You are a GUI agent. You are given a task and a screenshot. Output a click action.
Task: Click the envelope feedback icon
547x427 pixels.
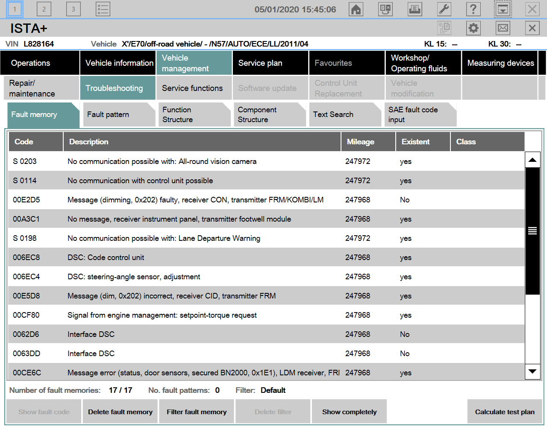point(503,28)
